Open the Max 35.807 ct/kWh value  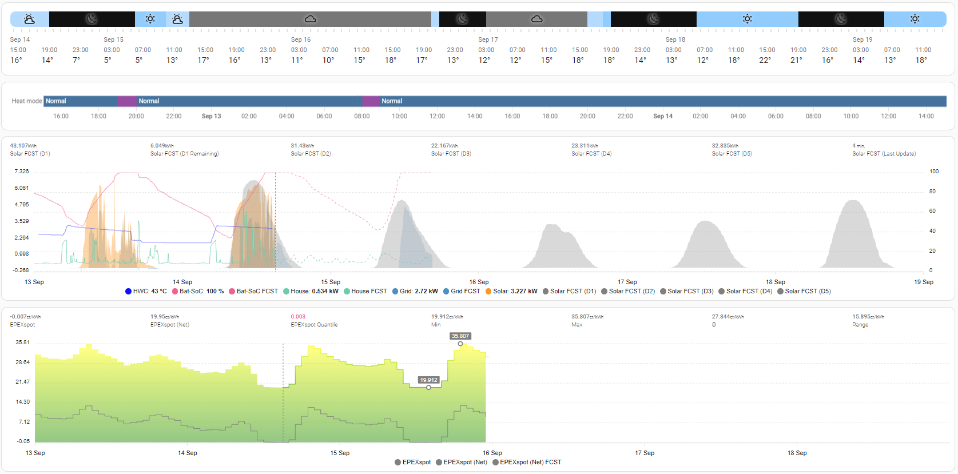587,317
